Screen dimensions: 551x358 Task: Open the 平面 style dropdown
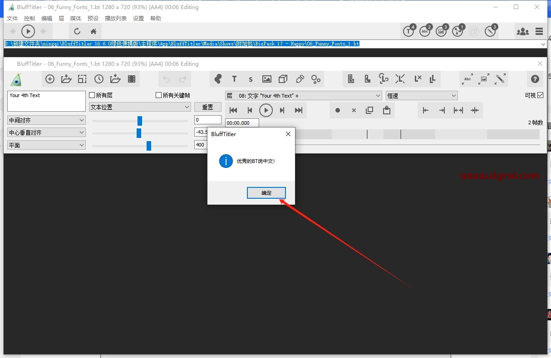[46, 145]
